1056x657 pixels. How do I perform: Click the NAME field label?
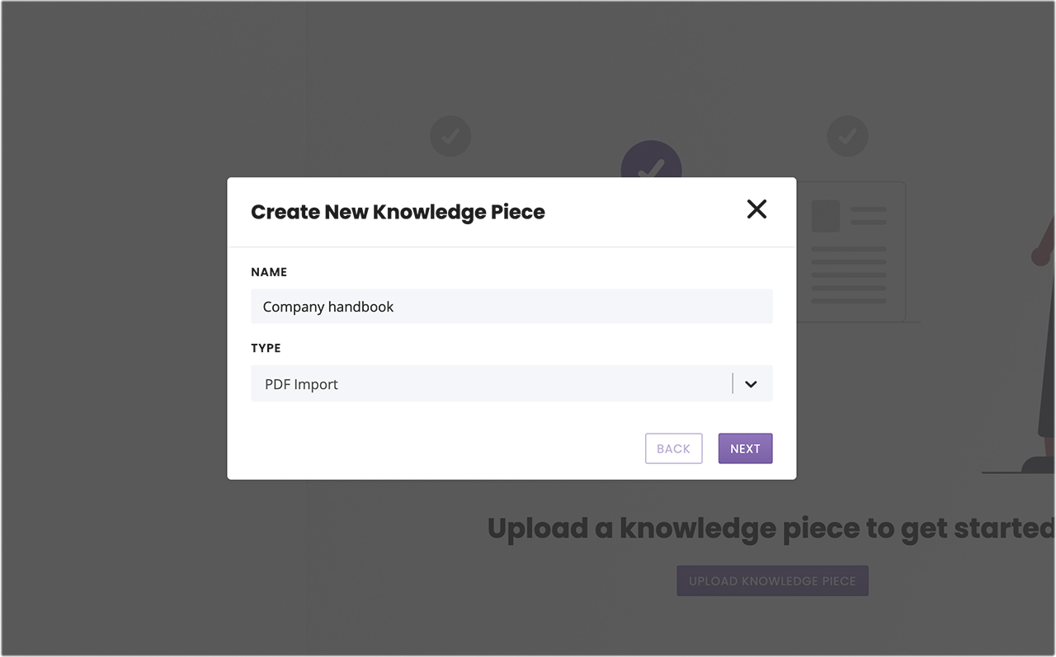(x=268, y=272)
